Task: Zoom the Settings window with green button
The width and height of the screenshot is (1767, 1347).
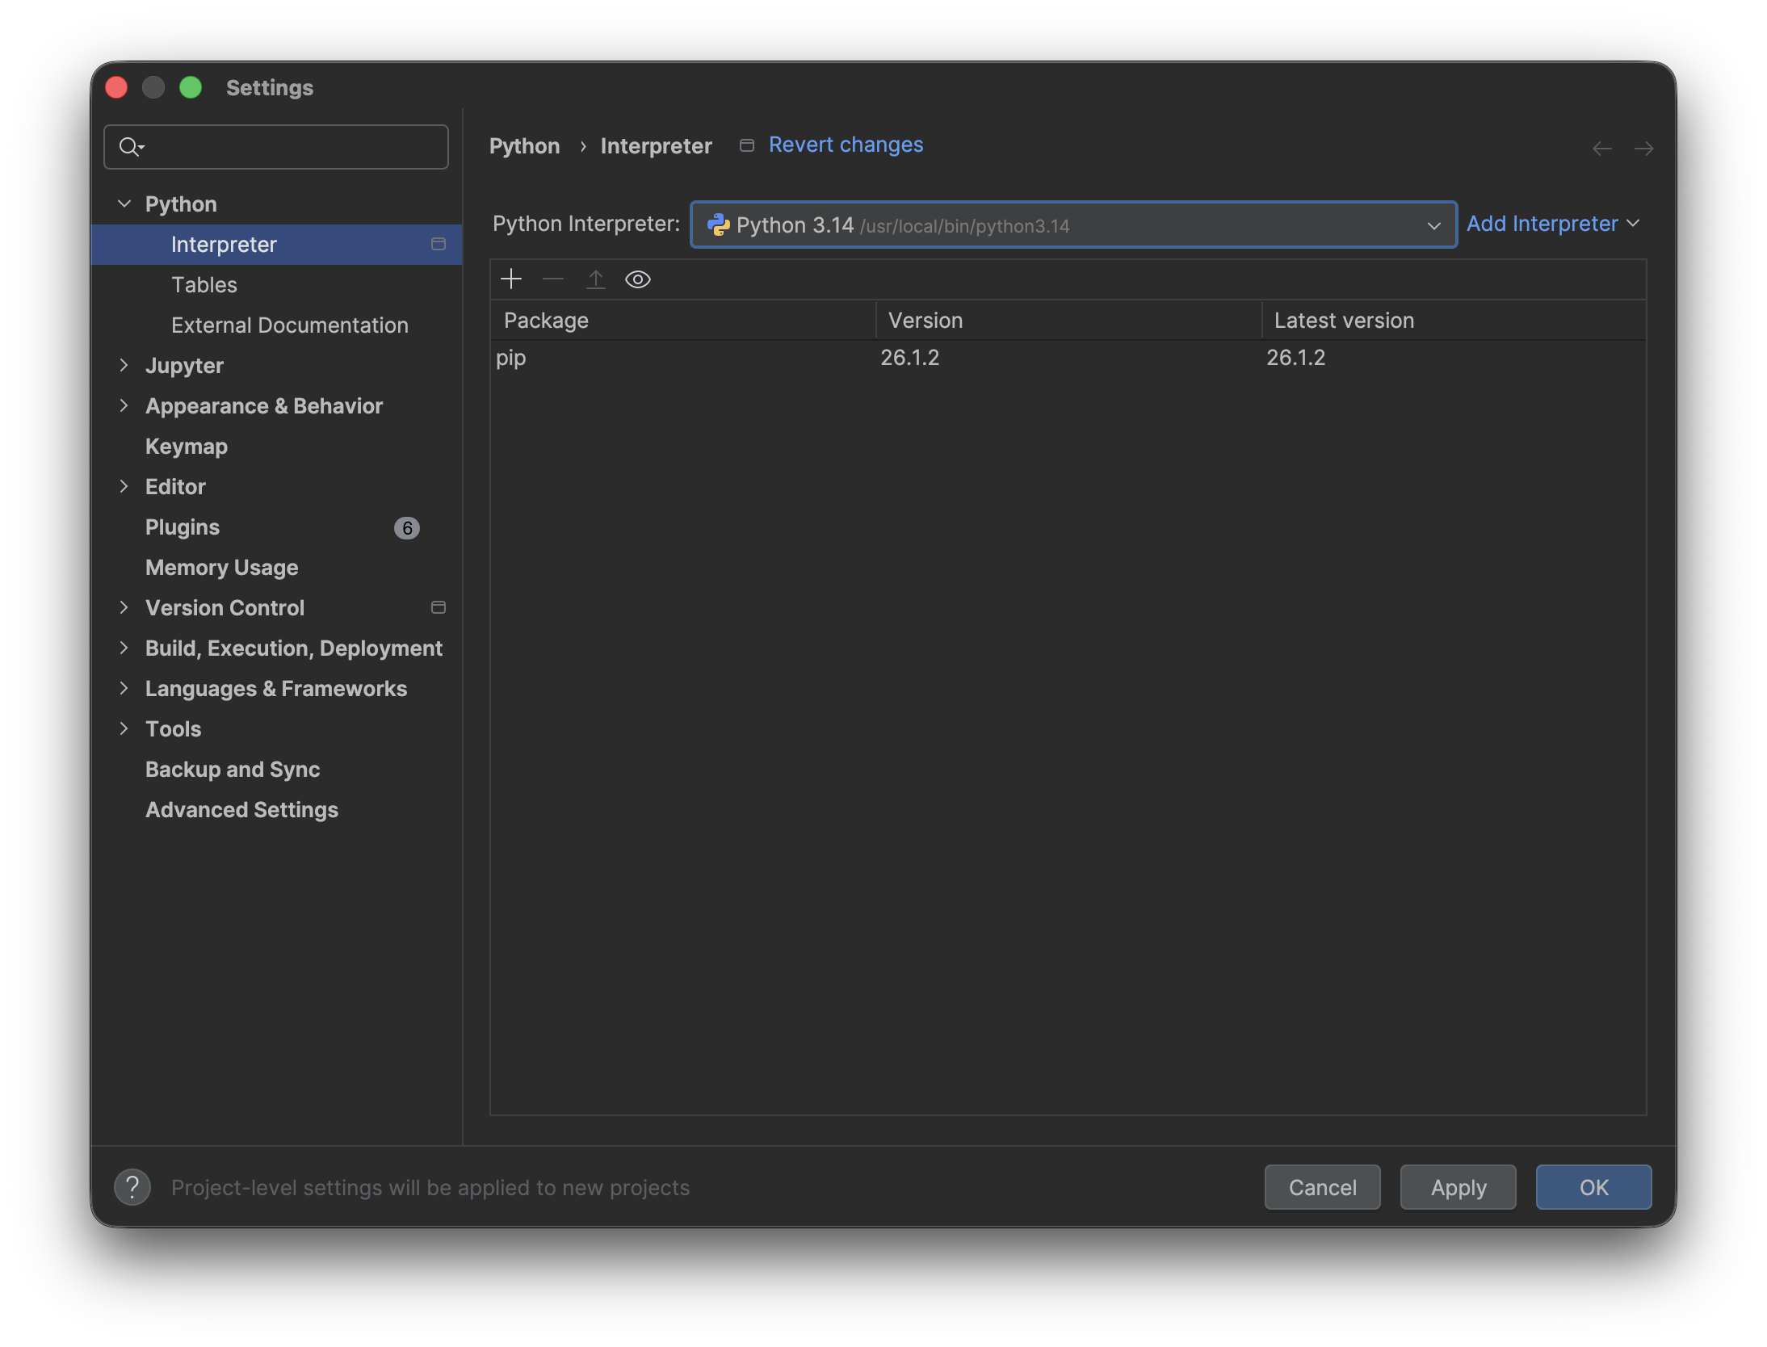Action: point(191,87)
